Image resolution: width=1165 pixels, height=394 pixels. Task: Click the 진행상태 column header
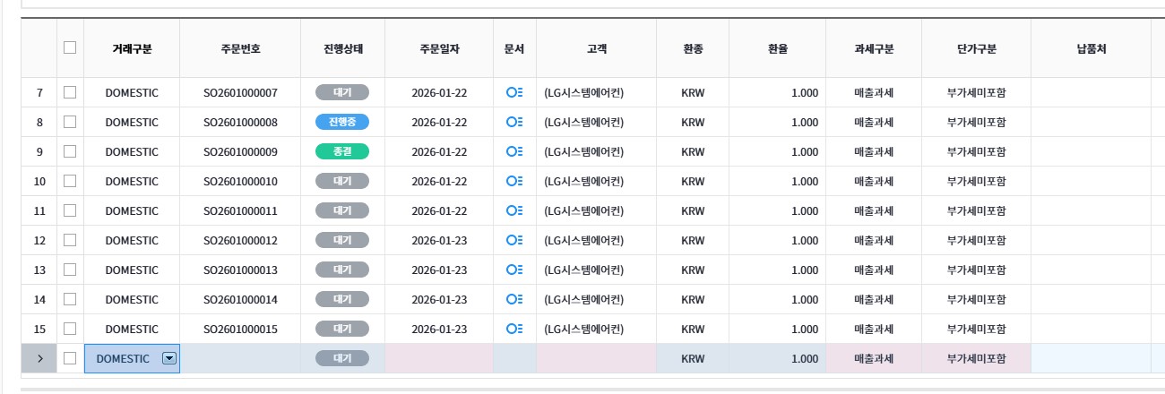click(342, 48)
